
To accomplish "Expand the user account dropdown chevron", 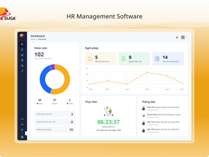I will point(187,37).
